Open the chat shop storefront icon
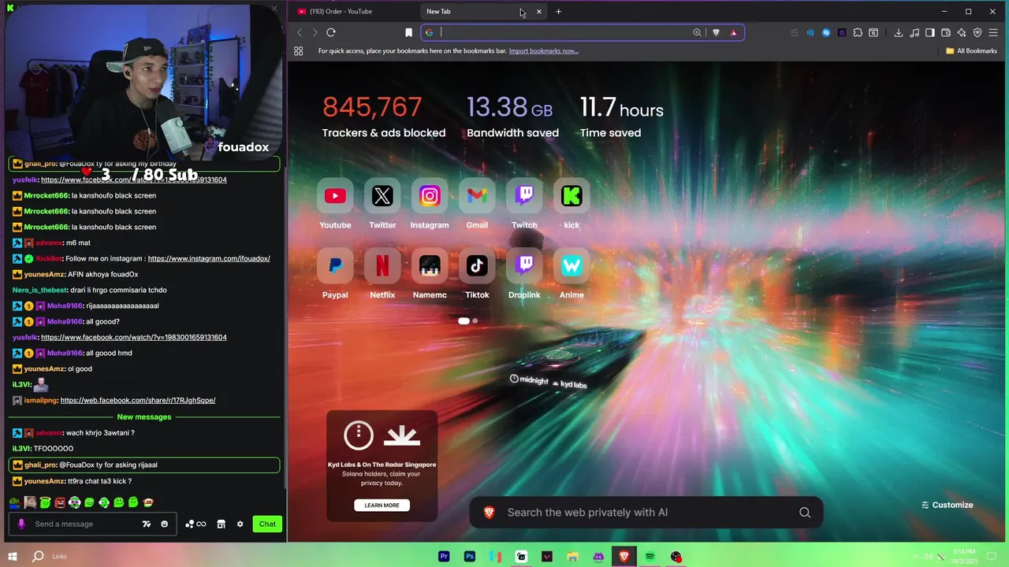 pyautogui.click(x=221, y=524)
